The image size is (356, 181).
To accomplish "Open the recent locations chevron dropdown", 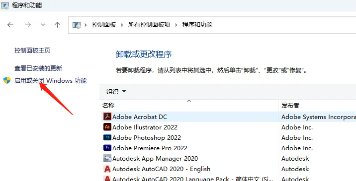I will 43,25.
